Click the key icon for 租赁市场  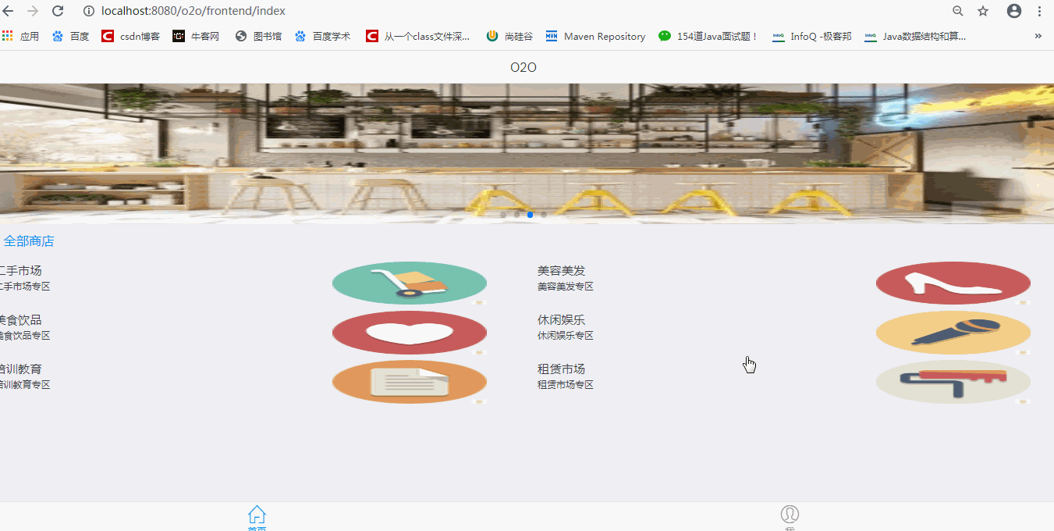(953, 382)
